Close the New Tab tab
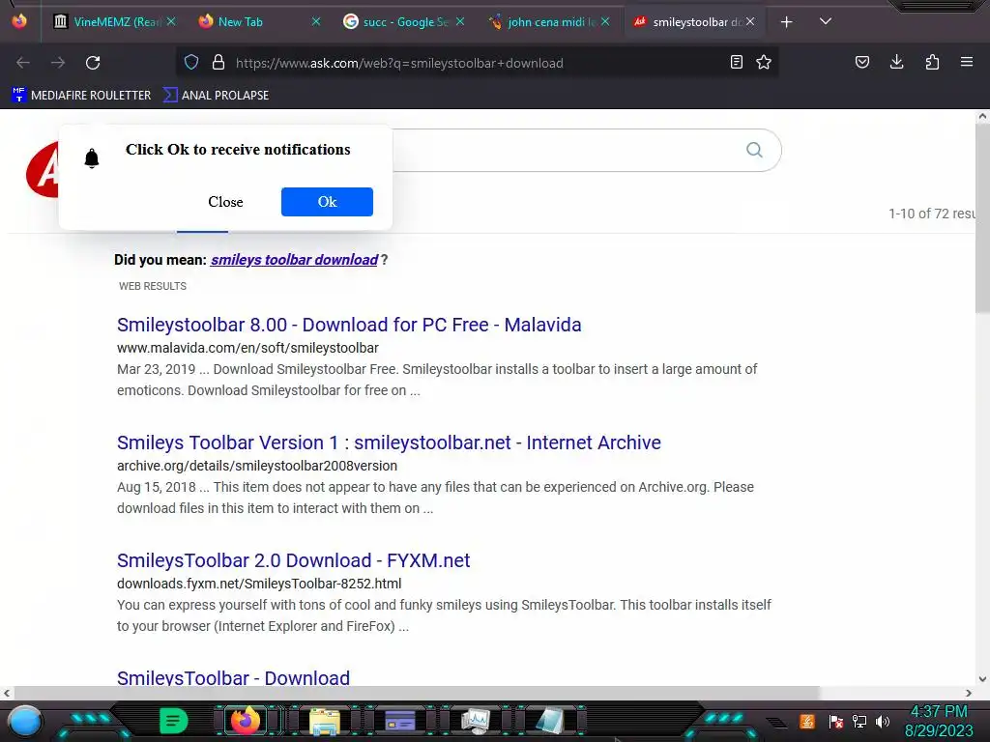Image resolution: width=990 pixels, height=742 pixels. click(316, 21)
